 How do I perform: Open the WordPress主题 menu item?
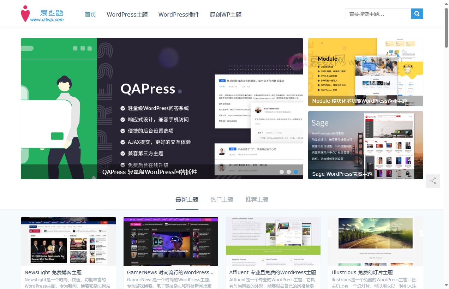click(127, 14)
